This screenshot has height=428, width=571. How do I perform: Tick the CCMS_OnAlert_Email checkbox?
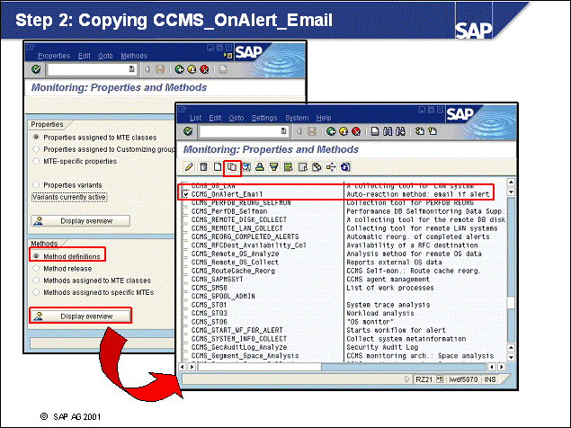coord(185,193)
